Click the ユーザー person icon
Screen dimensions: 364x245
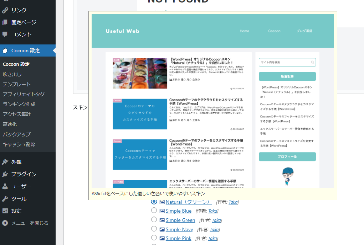[5, 186]
